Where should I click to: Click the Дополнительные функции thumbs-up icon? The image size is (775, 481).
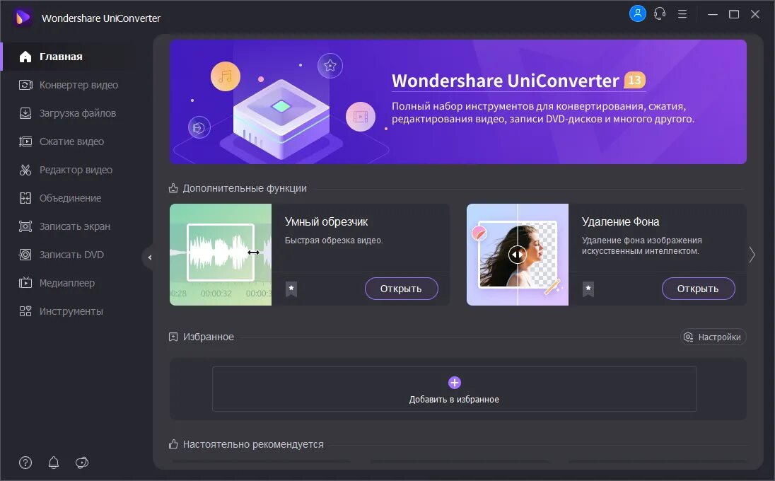(x=173, y=188)
